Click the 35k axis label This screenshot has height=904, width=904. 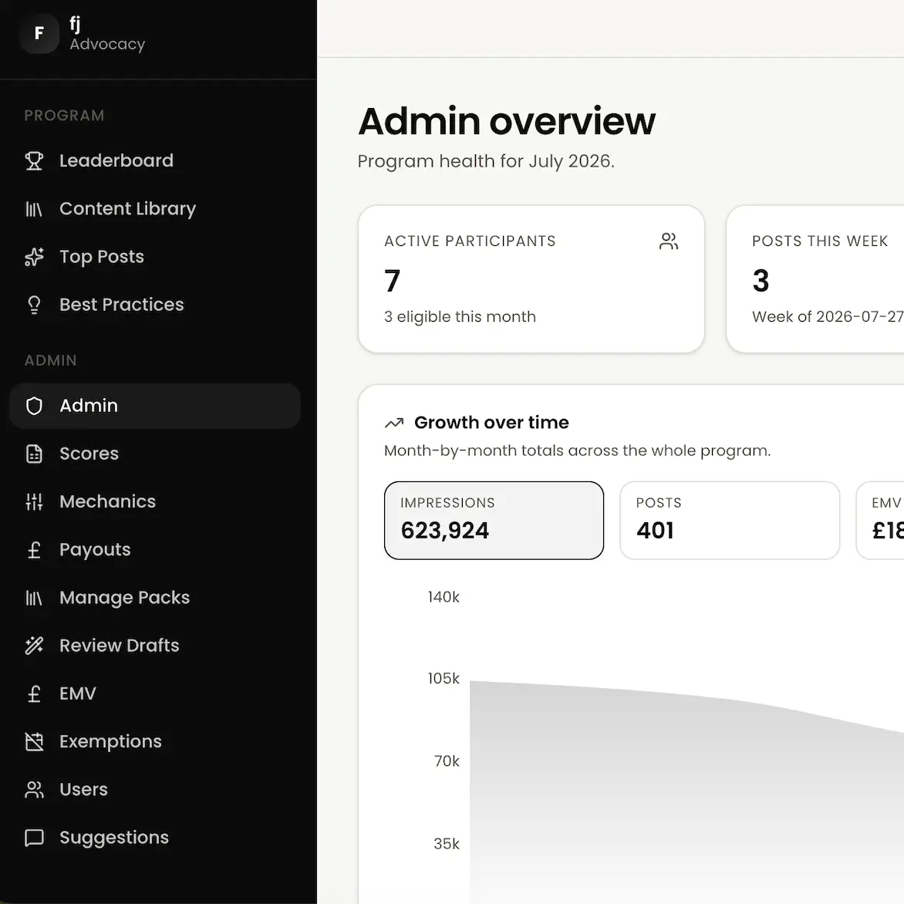(x=447, y=844)
